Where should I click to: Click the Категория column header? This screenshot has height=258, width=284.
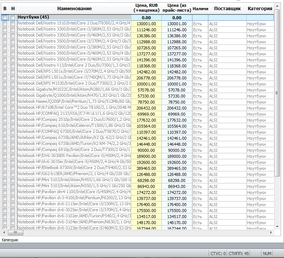click(x=260, y=9)
